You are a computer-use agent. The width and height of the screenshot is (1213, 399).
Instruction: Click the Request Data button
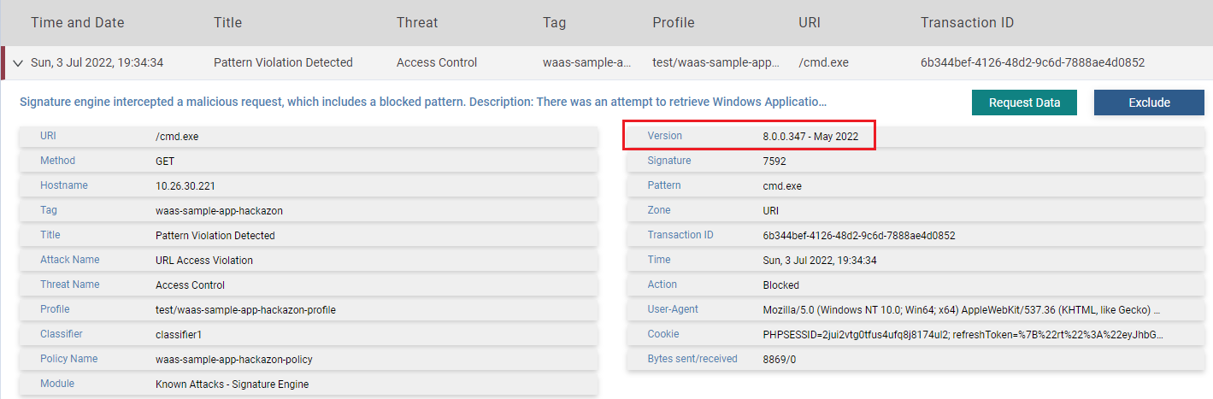coord(1024,103)
